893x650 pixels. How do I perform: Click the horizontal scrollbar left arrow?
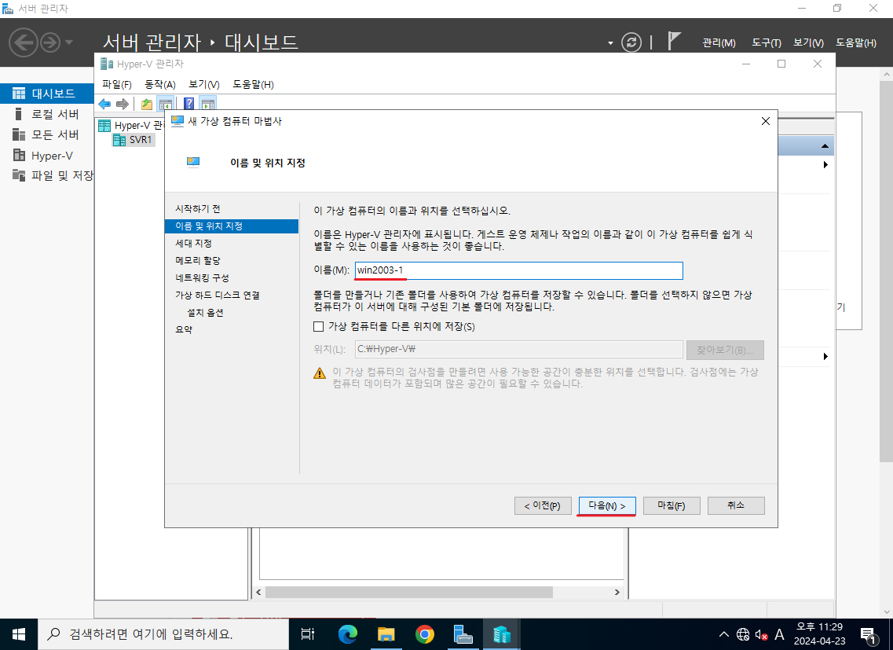coord(258,593)
